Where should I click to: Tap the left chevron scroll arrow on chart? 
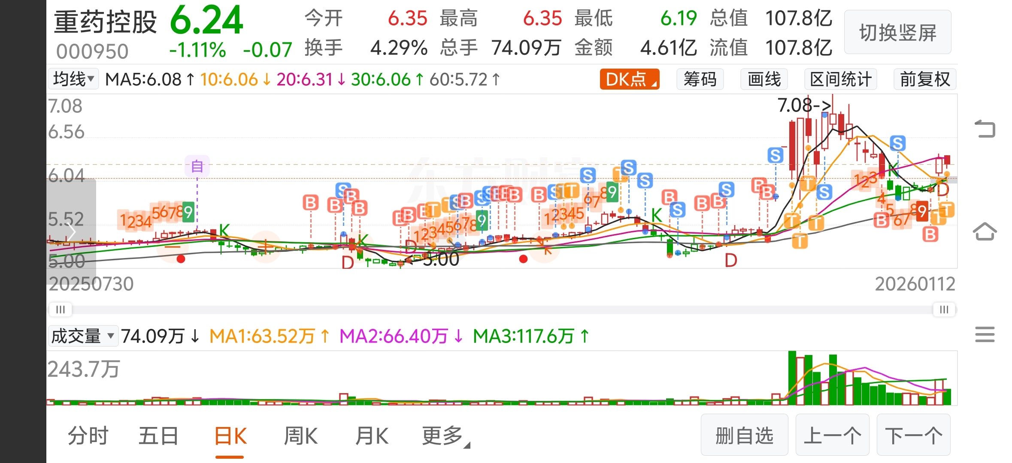tap(71, 232)
